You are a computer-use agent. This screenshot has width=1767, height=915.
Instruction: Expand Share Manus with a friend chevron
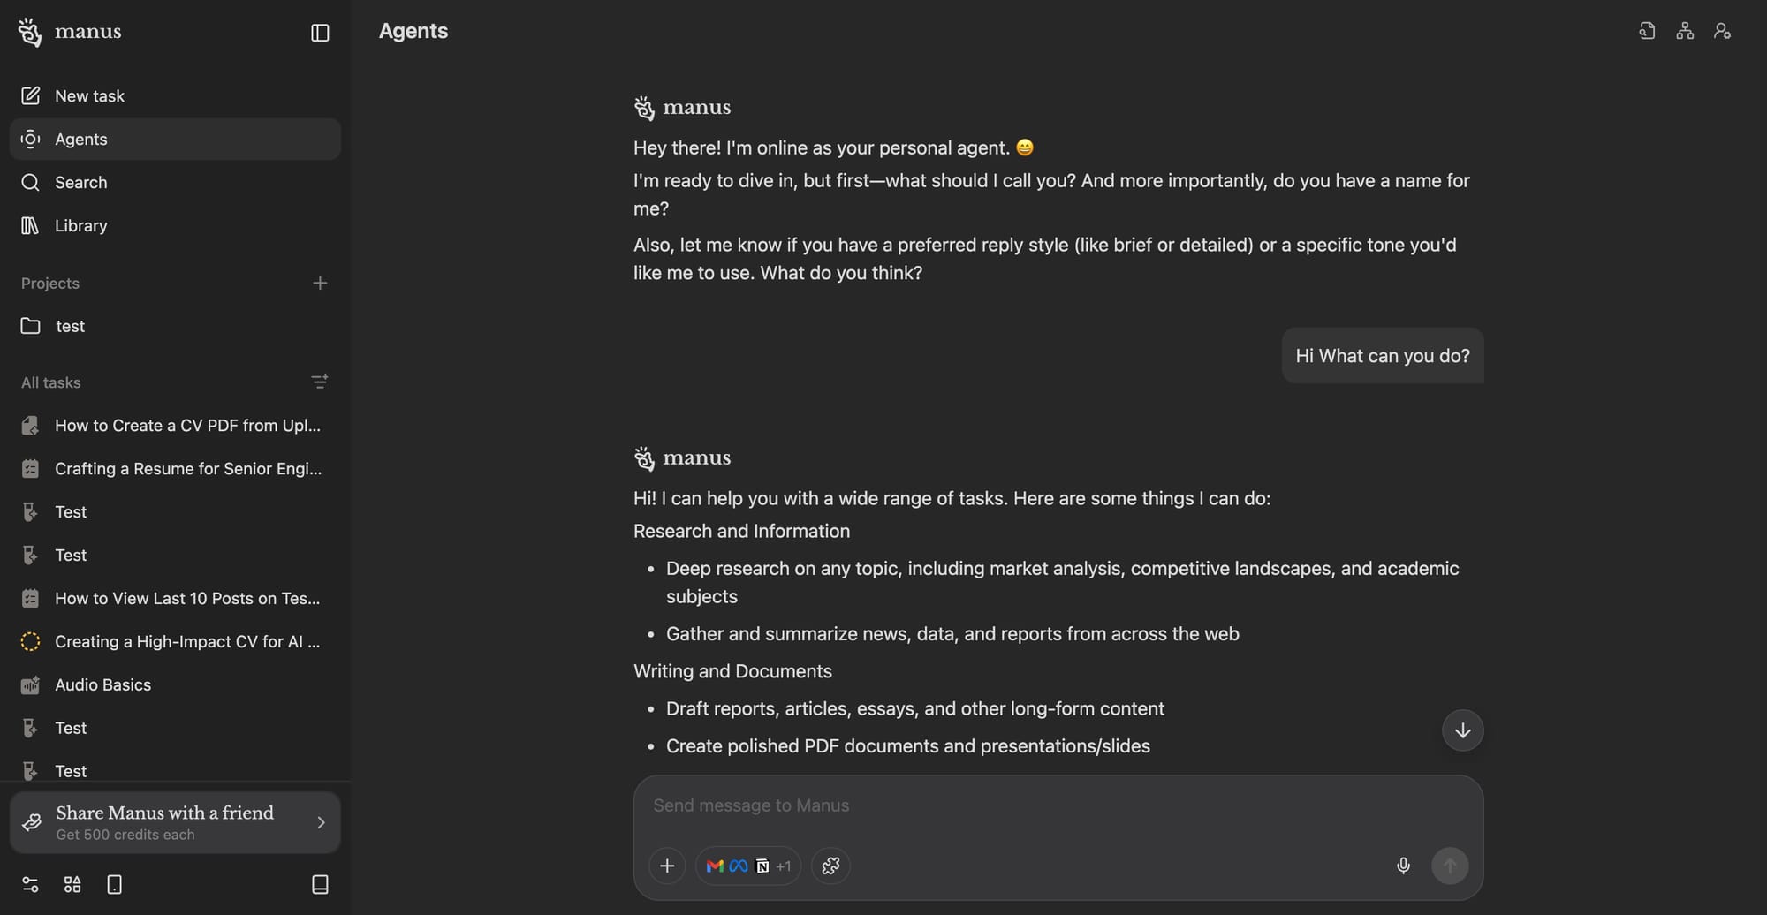pos(321,822)
